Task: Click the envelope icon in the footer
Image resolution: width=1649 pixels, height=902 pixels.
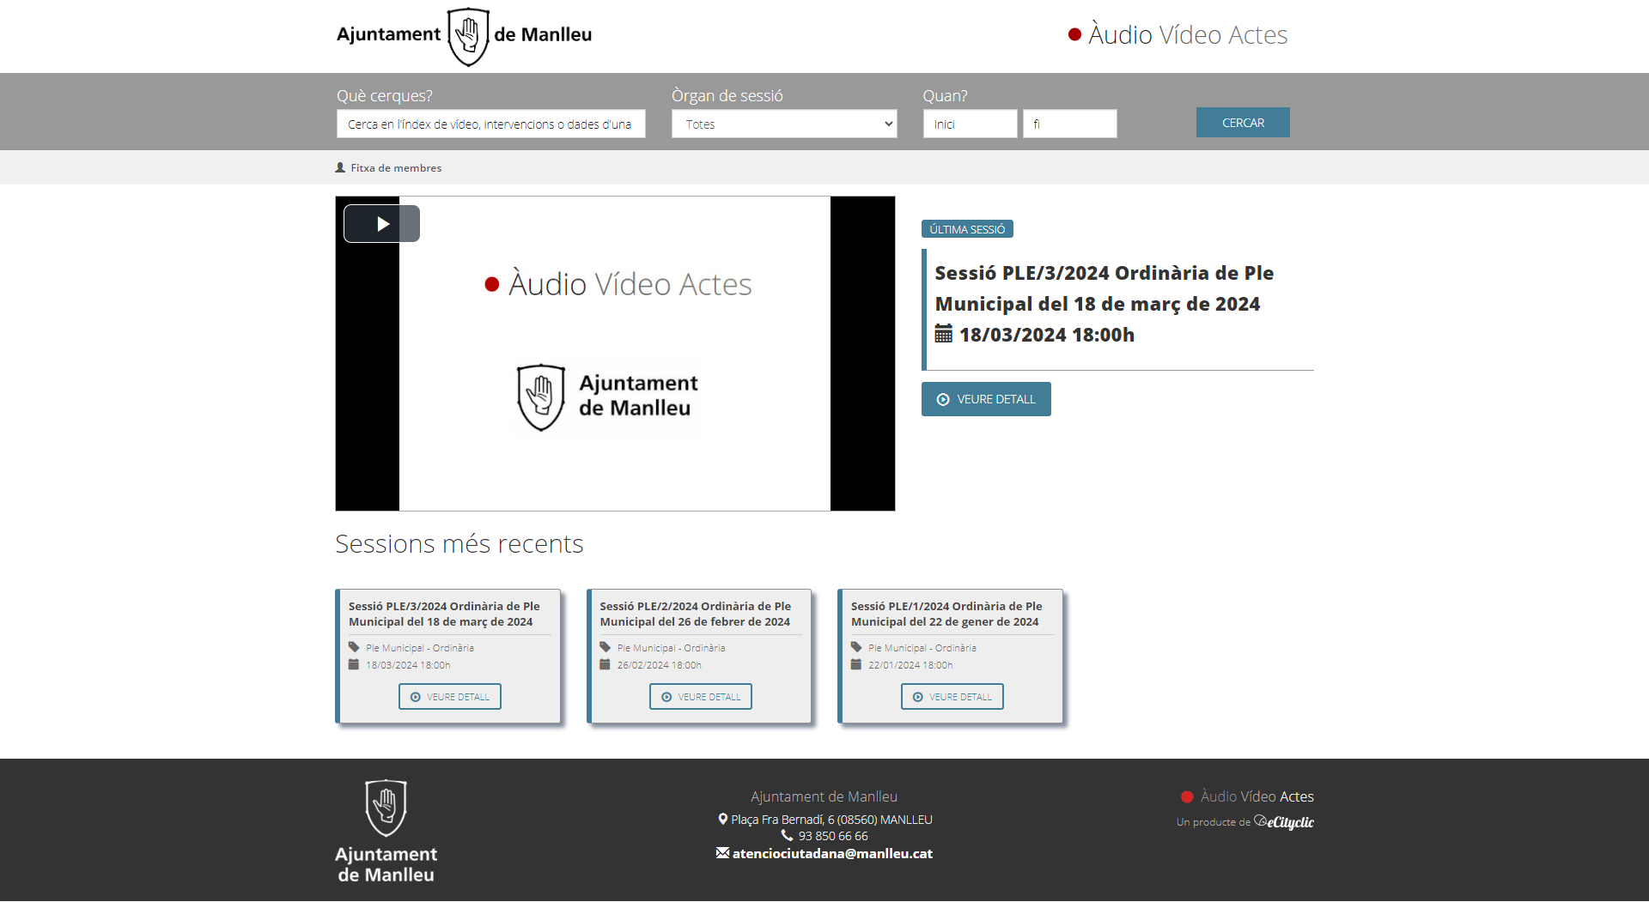Action: tap(722, 852)
